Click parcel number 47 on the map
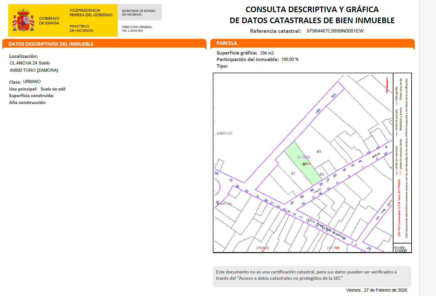 293,174
